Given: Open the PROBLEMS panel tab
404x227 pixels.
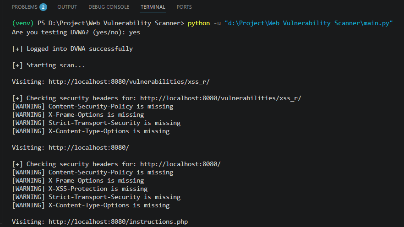Looking at the screenshot, I should tap(24, 7).
